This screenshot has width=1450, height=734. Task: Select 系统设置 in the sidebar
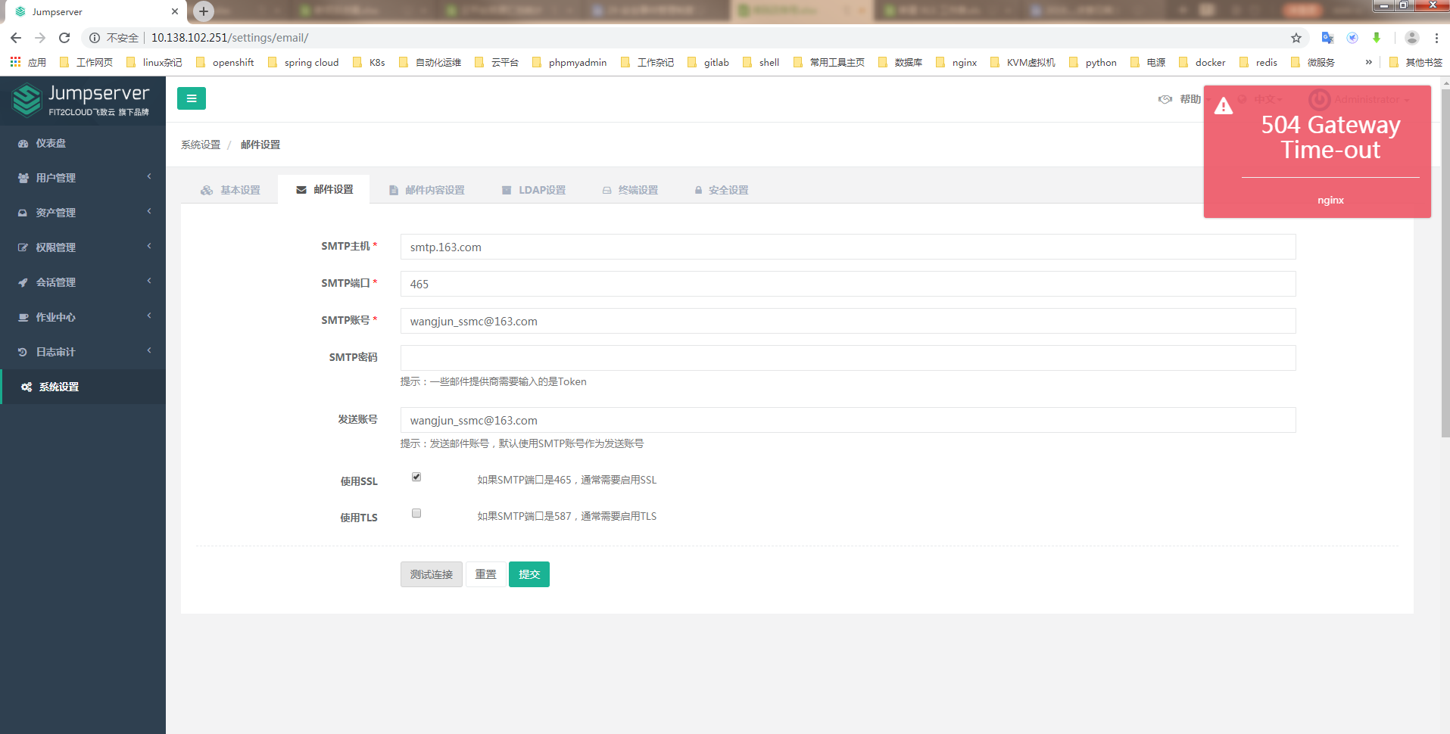click(x=83, y=387)
